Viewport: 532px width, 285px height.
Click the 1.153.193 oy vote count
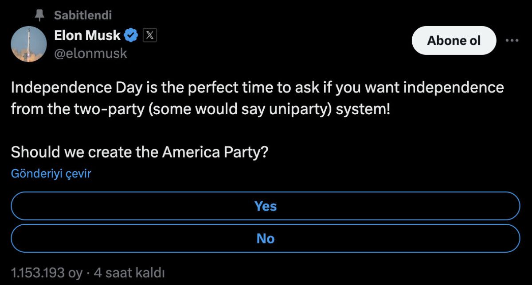(46, 273)
